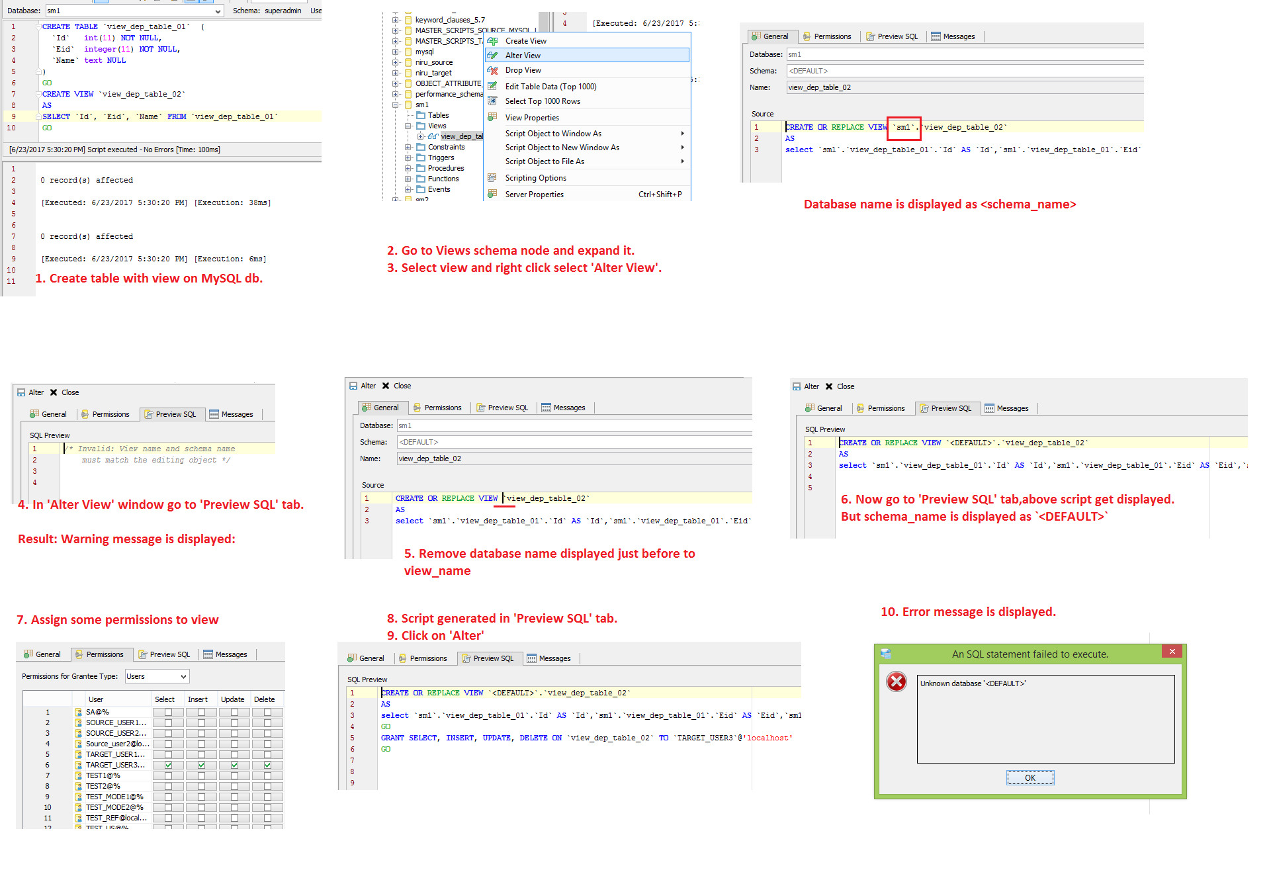Image resolution: width=1273 pixels, height=876 pixels.
Task: Click the red error icon in failure dialog
Action: pyautogui.click(x=897, y=681)
